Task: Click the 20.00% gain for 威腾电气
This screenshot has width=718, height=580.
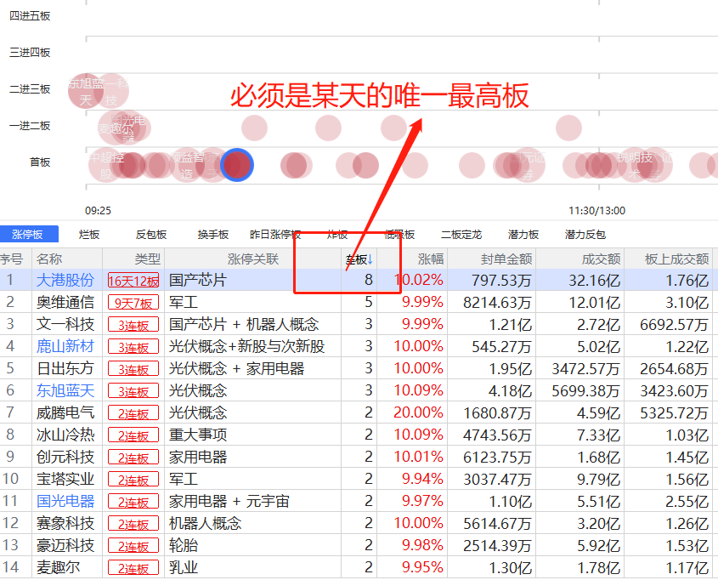Action: (x=418, y=412)
